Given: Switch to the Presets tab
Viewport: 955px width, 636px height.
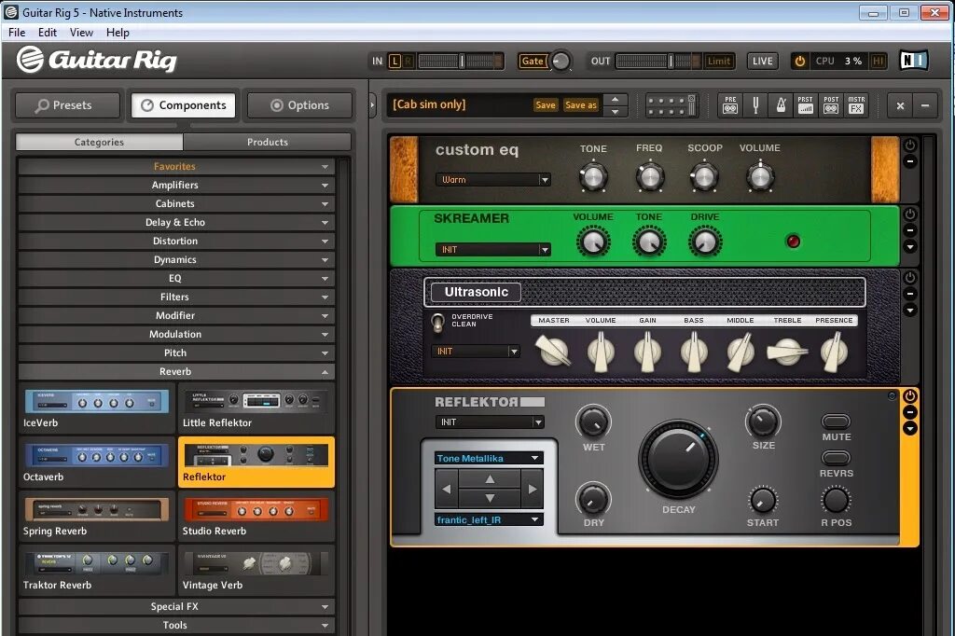Looking at the screenshot, I should (x=67, y=105).
